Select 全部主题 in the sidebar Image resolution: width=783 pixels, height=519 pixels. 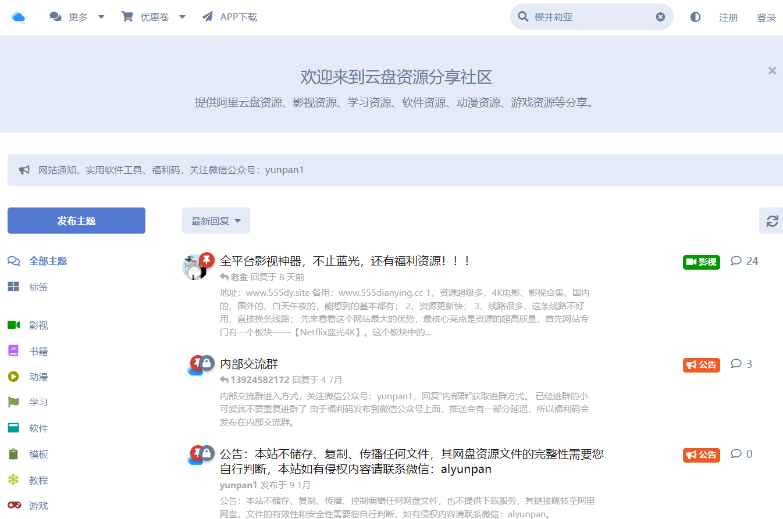[x=48, y=261]
